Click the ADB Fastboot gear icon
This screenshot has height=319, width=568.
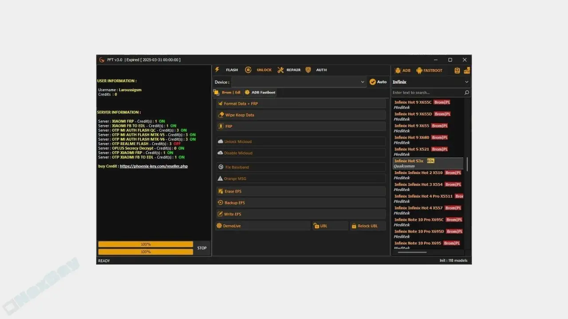(x=247, y=92)
